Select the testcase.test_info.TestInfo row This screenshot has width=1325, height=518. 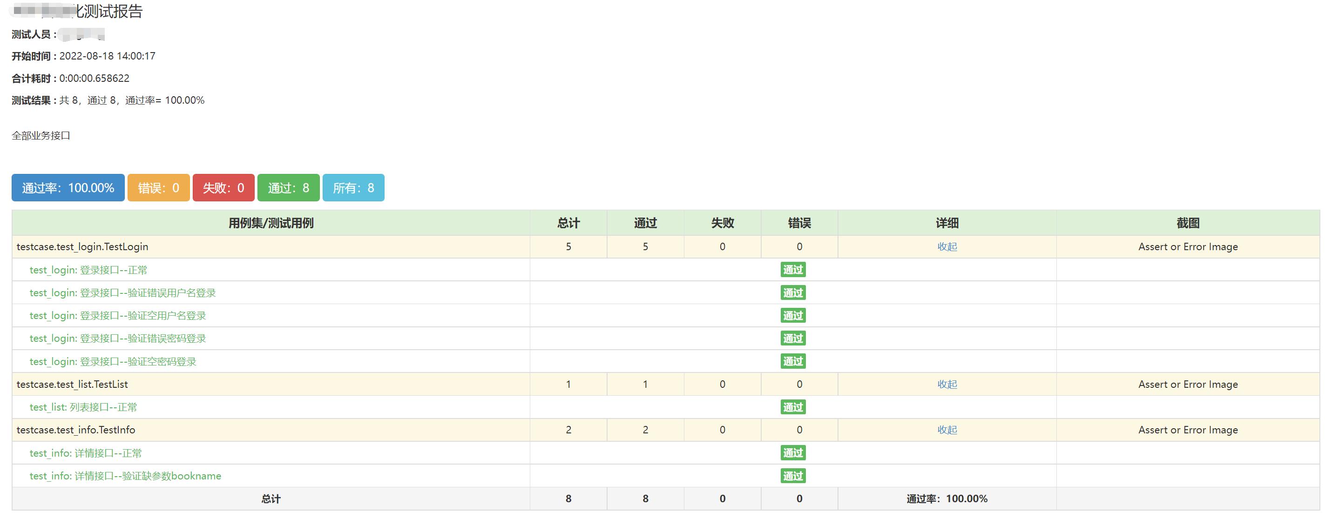[75, 430]
